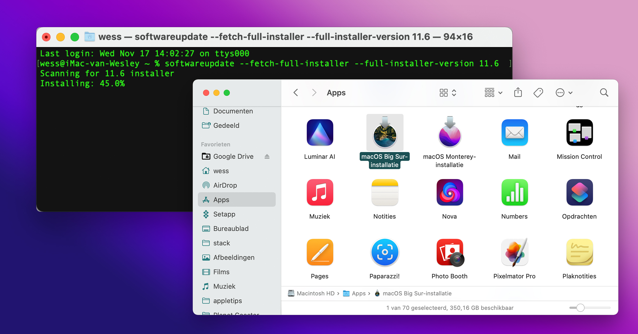
Task: Open the more actions ellipsis menu
Action: tap(564, 92)
